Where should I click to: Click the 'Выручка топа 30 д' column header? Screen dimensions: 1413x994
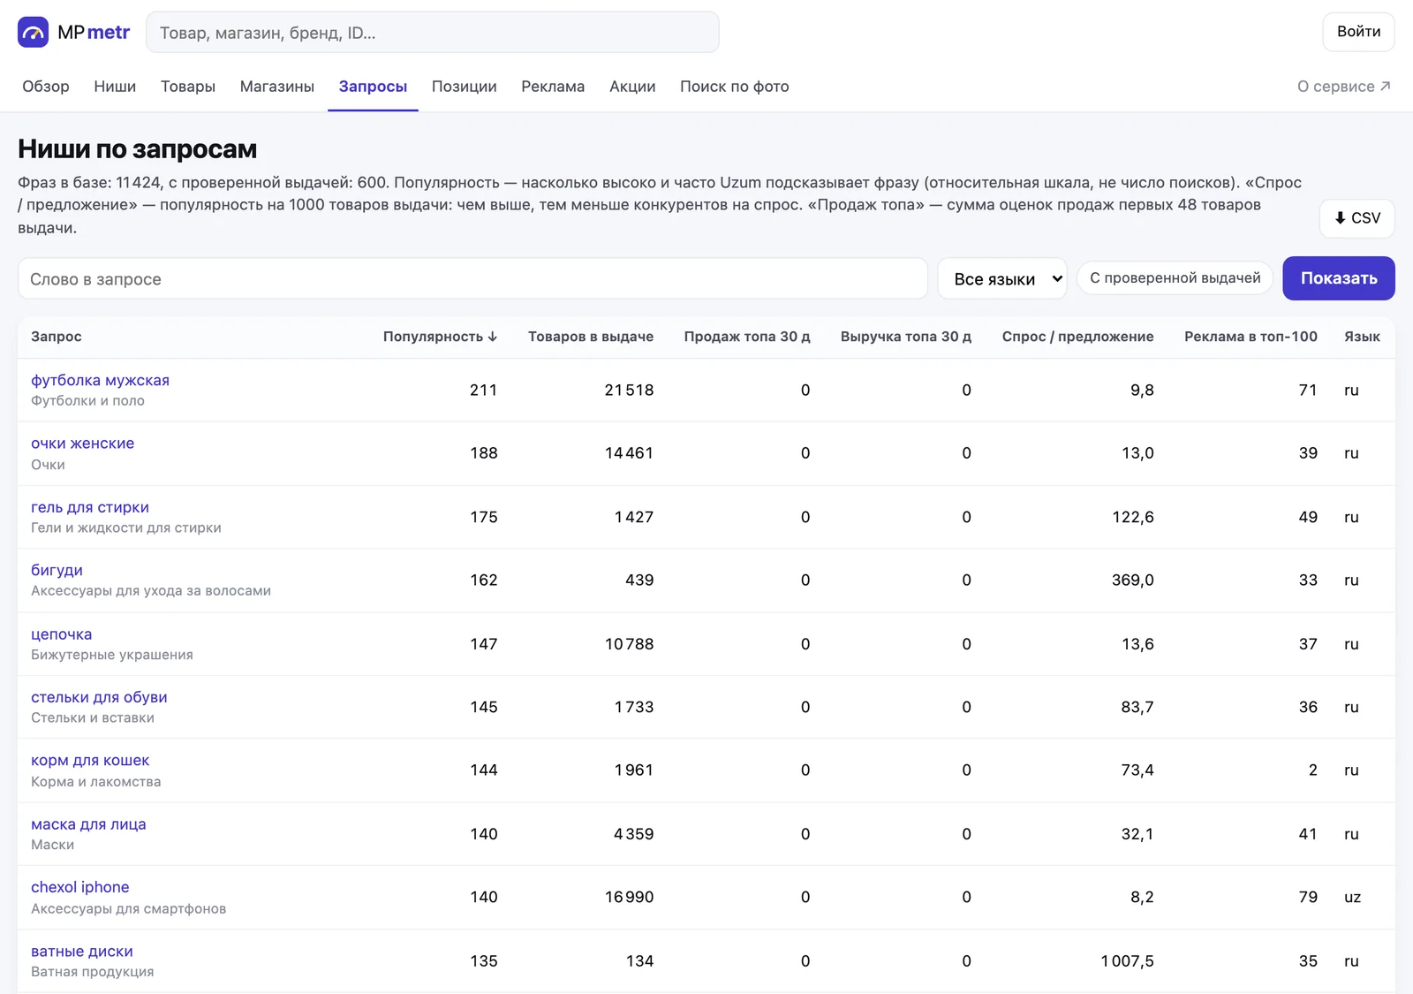(906, 337)
